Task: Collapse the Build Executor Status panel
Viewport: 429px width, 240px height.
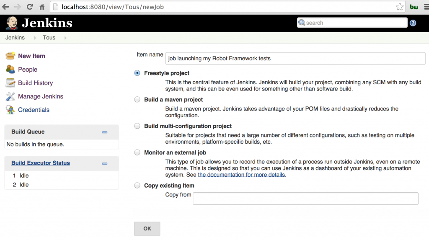Action: click(x=104, y=163)
